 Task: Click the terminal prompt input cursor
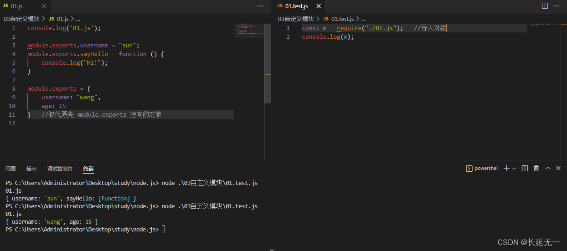(x=164, y=230)
